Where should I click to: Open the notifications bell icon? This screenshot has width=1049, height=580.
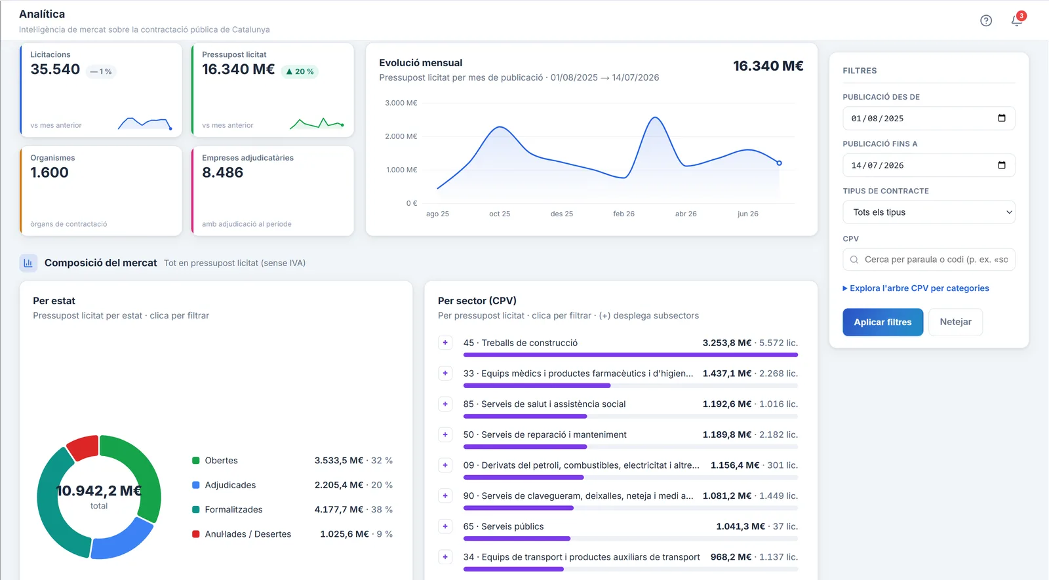(x=1017, y=20)
